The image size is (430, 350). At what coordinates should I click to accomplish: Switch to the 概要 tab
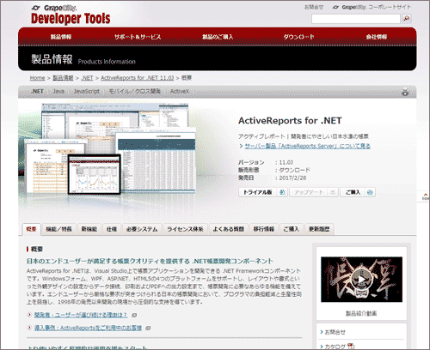(31, 229)
